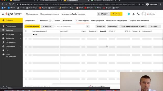Bookmark the page with the star icon
163x91 pixels.
143,4
